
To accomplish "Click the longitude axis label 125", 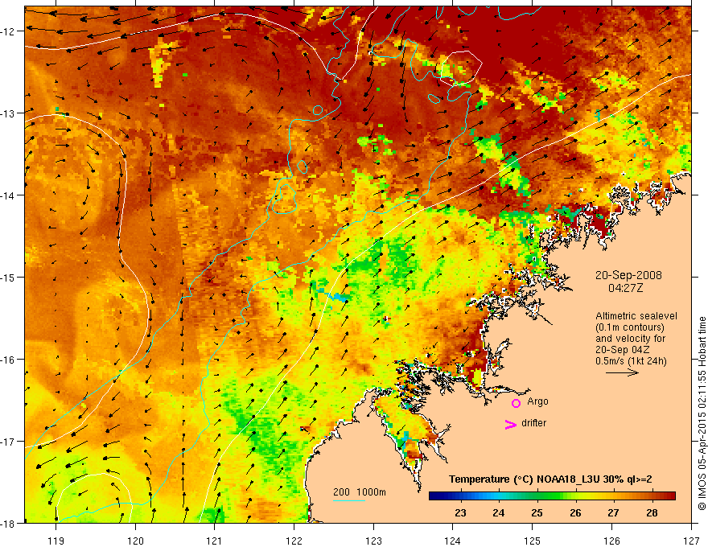I will (x=533, y=541).
